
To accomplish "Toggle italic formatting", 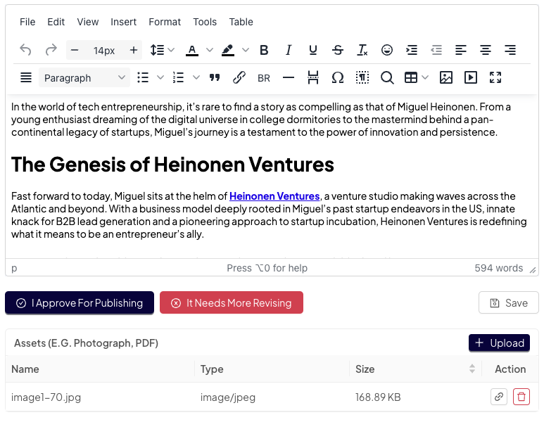I will point(289,50).
